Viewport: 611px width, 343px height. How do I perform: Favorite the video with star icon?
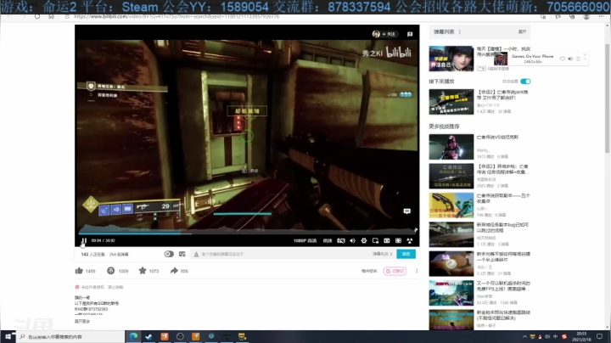click(x=143, y=271)
